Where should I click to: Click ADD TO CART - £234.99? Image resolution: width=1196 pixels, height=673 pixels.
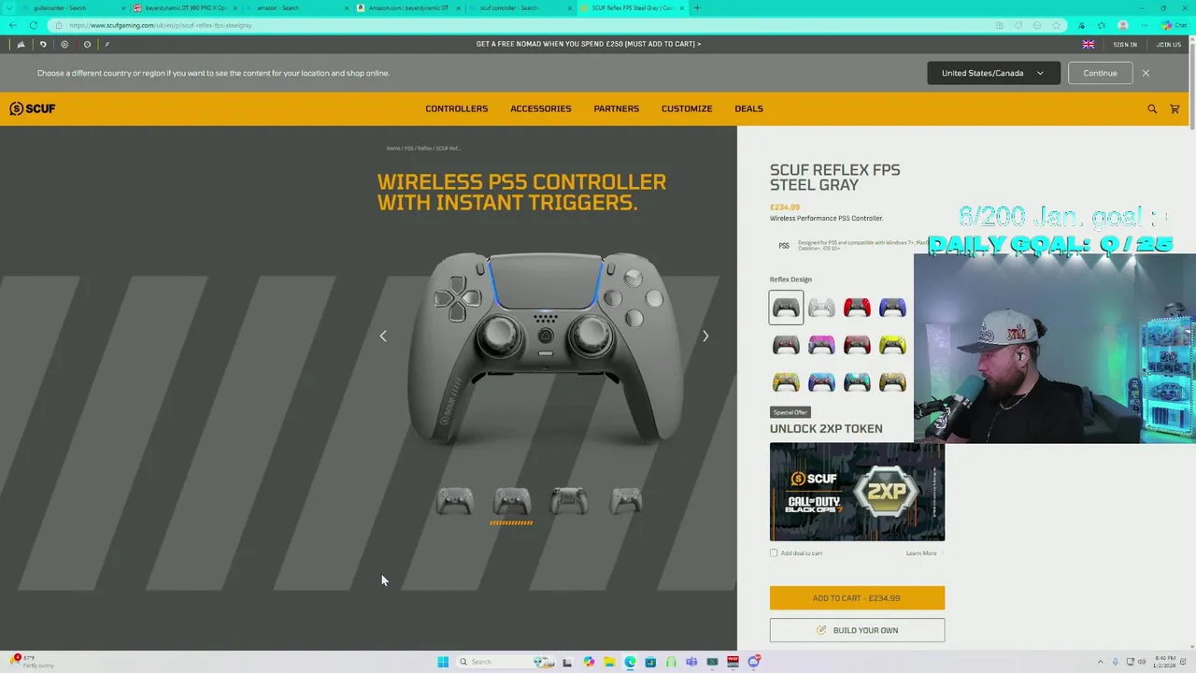(857, 598)
